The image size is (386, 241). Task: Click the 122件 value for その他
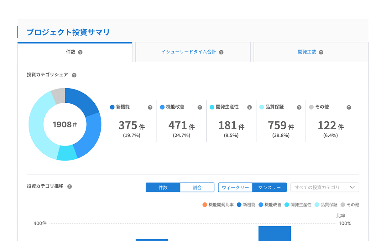[x=331, y=126]
